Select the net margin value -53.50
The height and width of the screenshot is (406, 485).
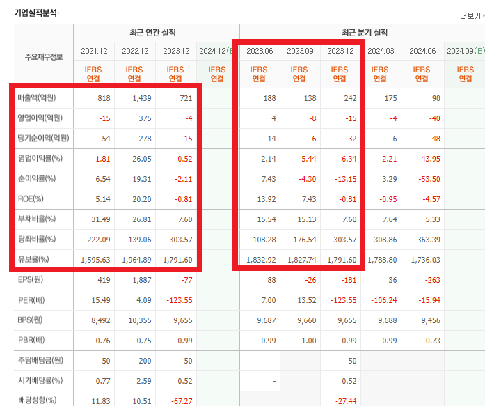point(429,179)
